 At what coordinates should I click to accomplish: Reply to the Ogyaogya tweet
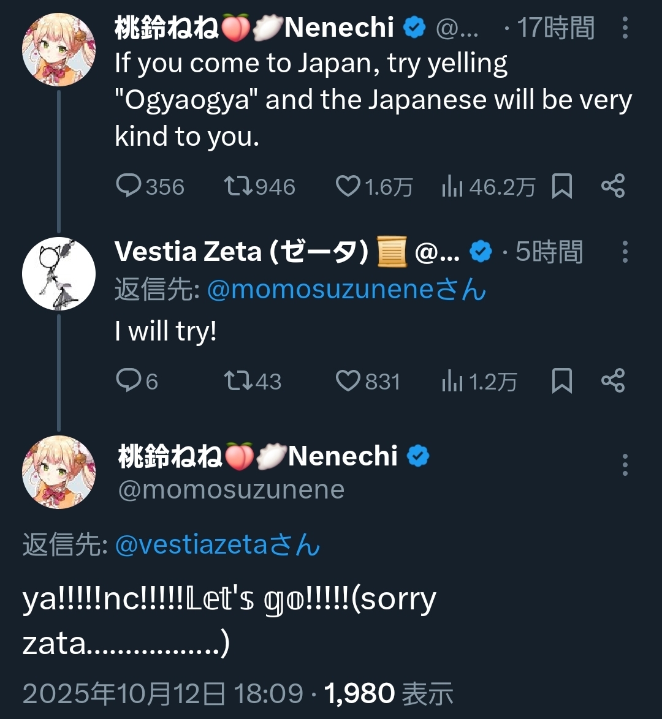coord(129,186)
